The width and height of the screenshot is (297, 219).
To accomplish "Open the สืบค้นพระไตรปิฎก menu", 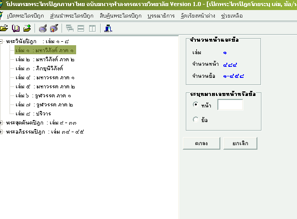I will (121, 16).
